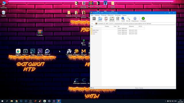
Task: Select the Borderlands 2 desktop shortcut
Action: click(76, 52)
